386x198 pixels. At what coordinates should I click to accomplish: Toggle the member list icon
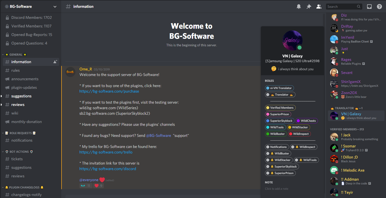point(319,7)
